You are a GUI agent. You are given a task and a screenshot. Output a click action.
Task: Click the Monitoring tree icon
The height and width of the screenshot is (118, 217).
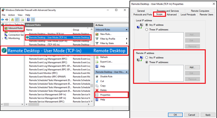6,38
